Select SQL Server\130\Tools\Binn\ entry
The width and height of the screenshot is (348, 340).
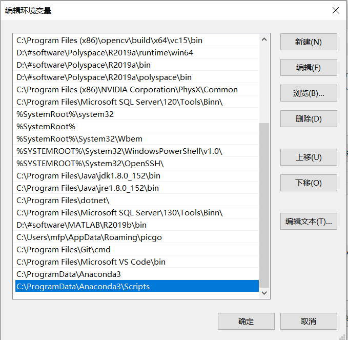(137, 212)
